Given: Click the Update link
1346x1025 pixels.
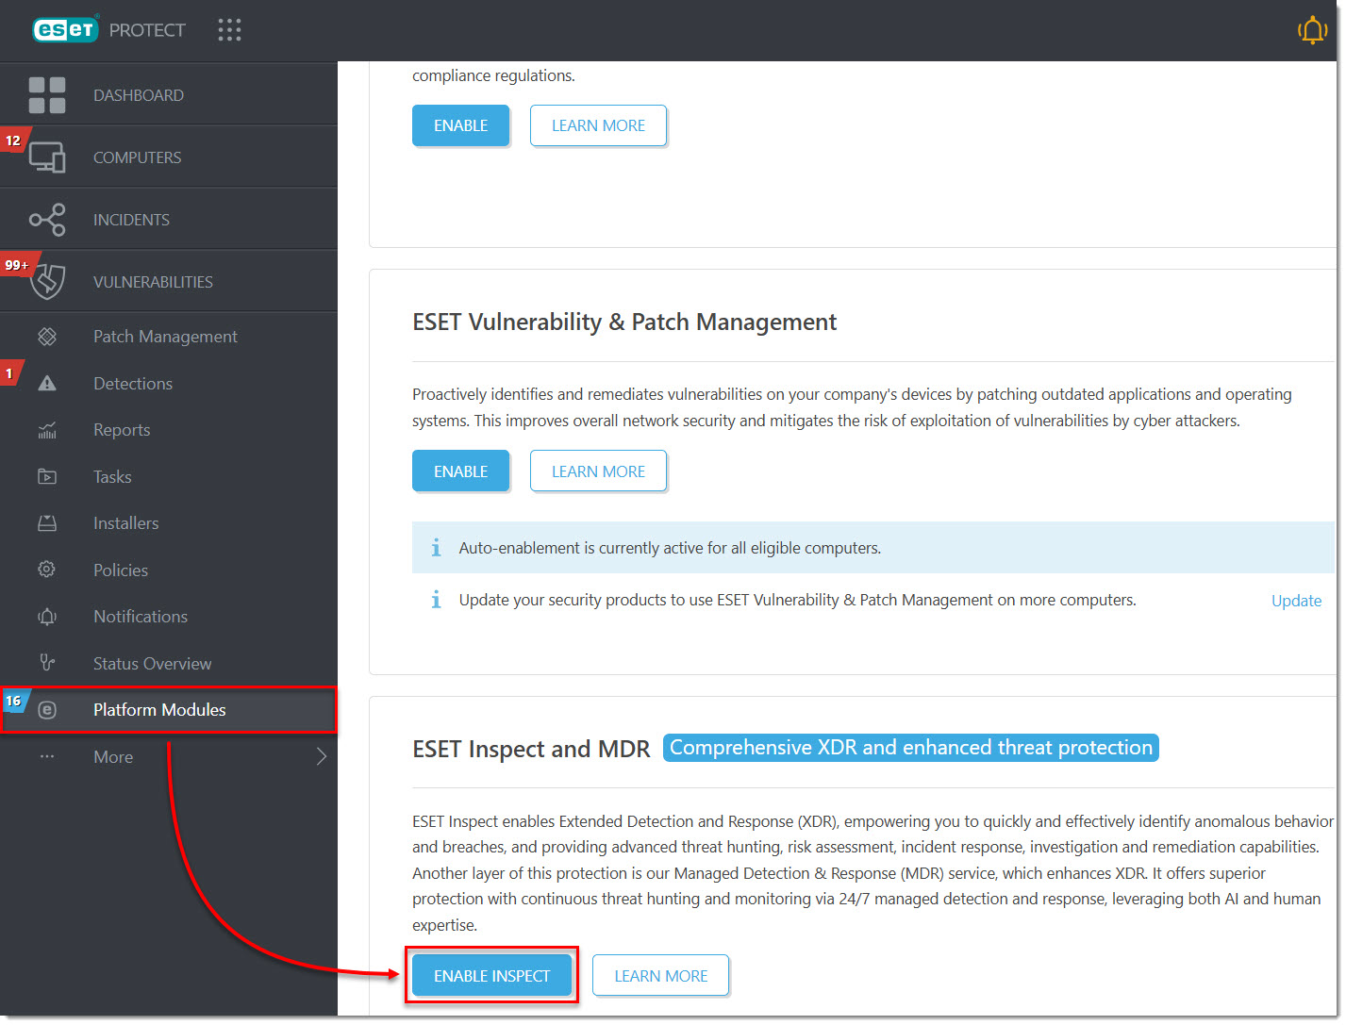Looking at the screenshot, I should (x=1296, y=601).
